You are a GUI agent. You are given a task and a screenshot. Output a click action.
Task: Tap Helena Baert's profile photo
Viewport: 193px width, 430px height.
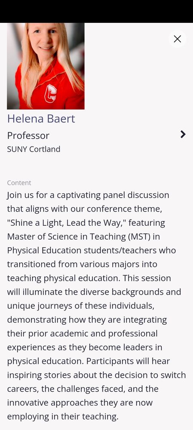45,66
